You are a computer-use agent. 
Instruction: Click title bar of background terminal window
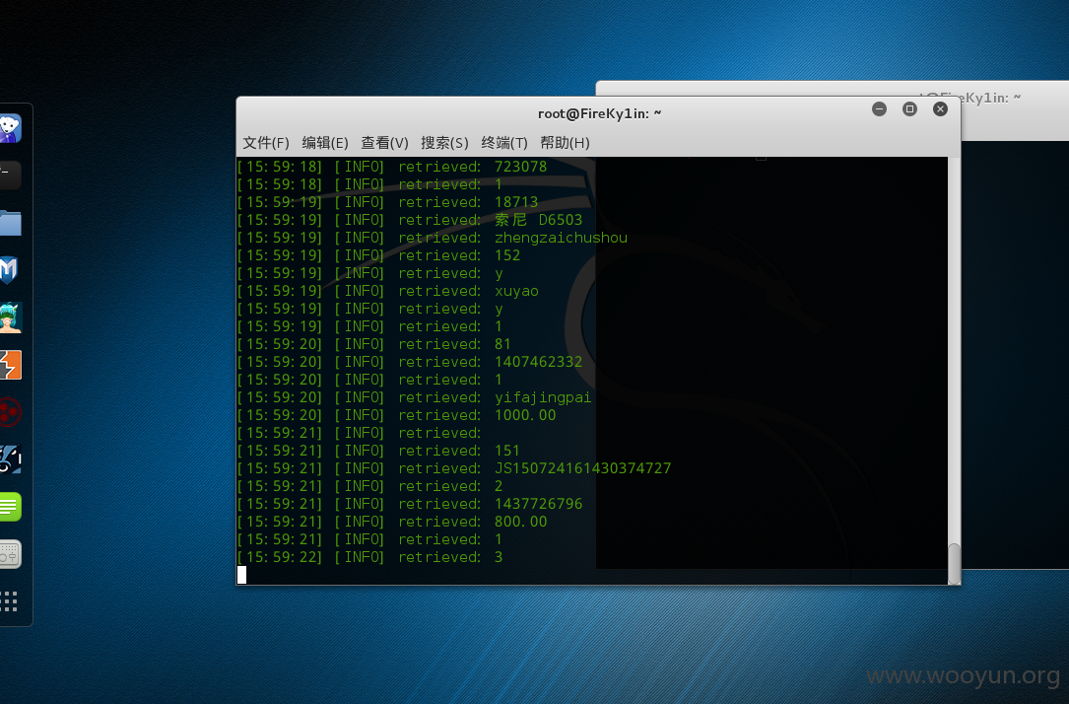point(969,98)
